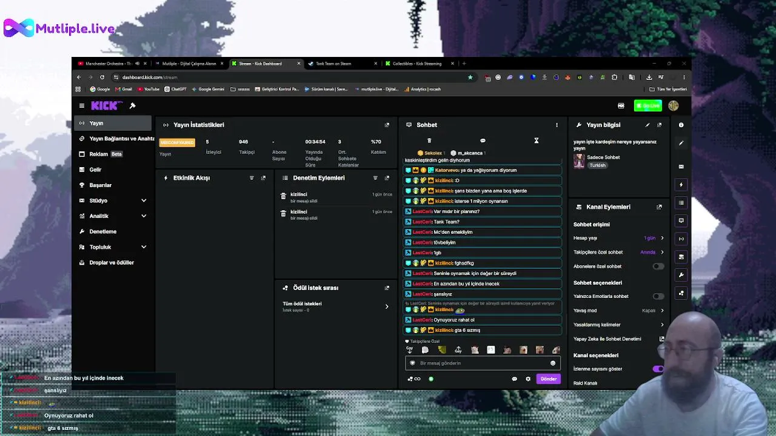Viewport: 776px width, 436px height.
Task: Pop out the Denetim Eylemleri panel
Action: click(x=387, y=178)
